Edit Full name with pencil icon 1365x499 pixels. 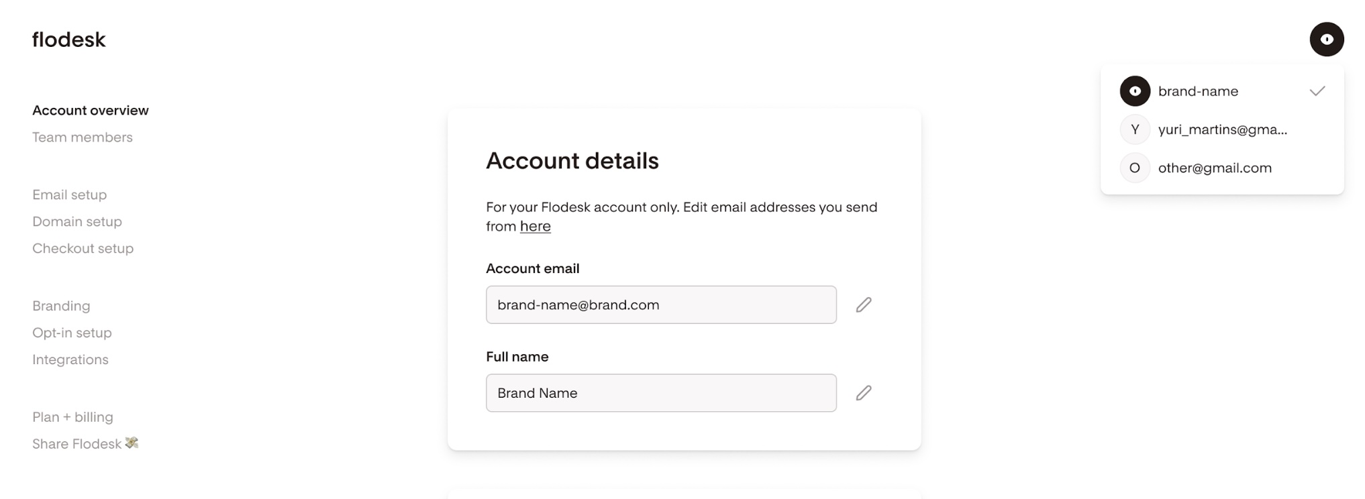pyautogui.click(x=864, y=393)
